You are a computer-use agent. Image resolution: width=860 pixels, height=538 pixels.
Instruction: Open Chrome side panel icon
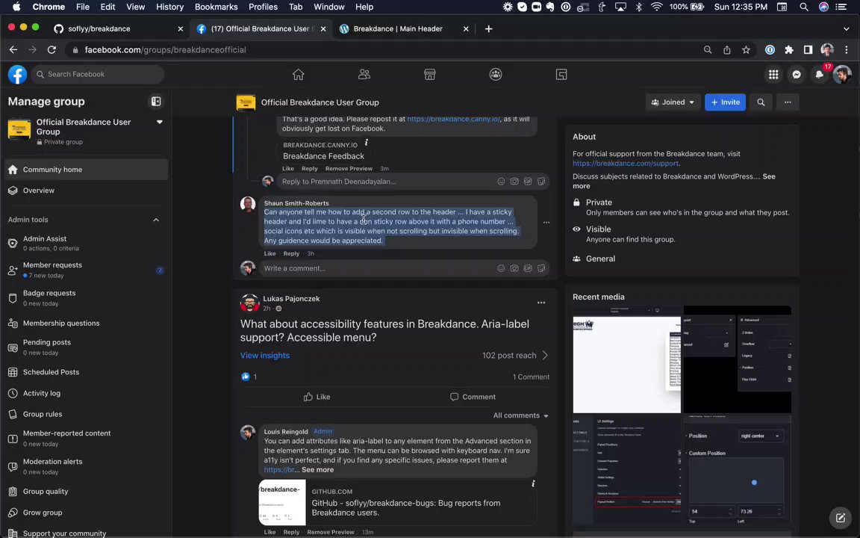coord(808,49)
